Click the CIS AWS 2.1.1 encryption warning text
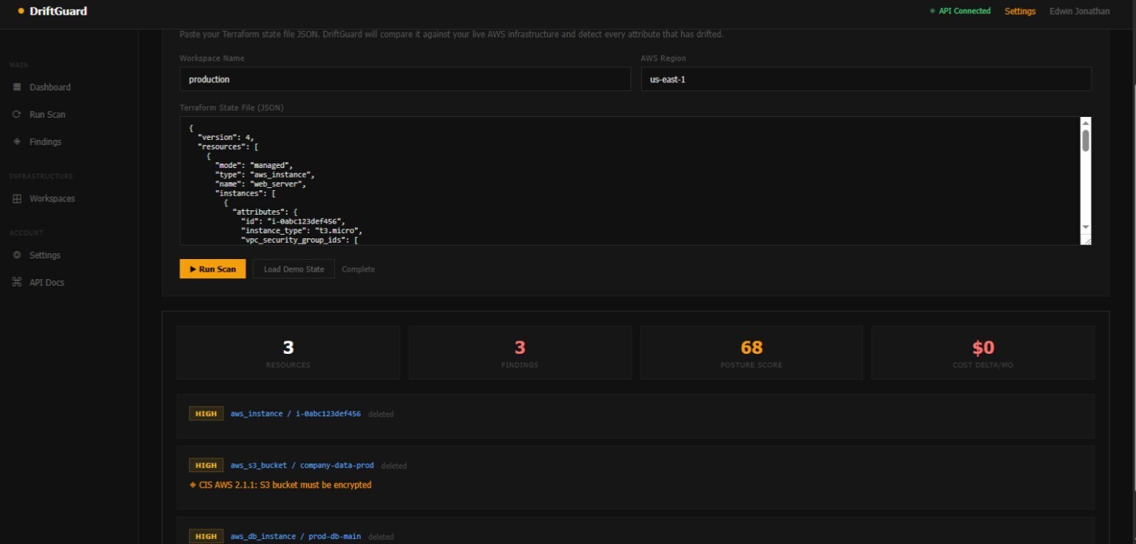The height and width of the screenshot is (544, 1136). click(285, 486)
